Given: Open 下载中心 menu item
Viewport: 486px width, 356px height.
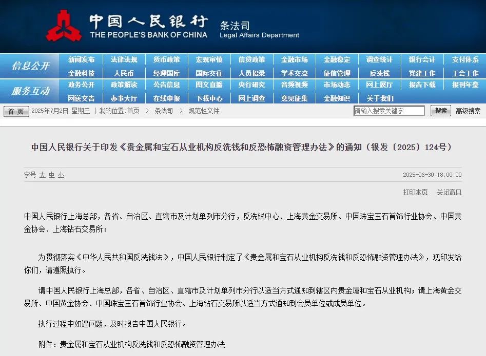Looking at the screenshot, I should 209,98.
